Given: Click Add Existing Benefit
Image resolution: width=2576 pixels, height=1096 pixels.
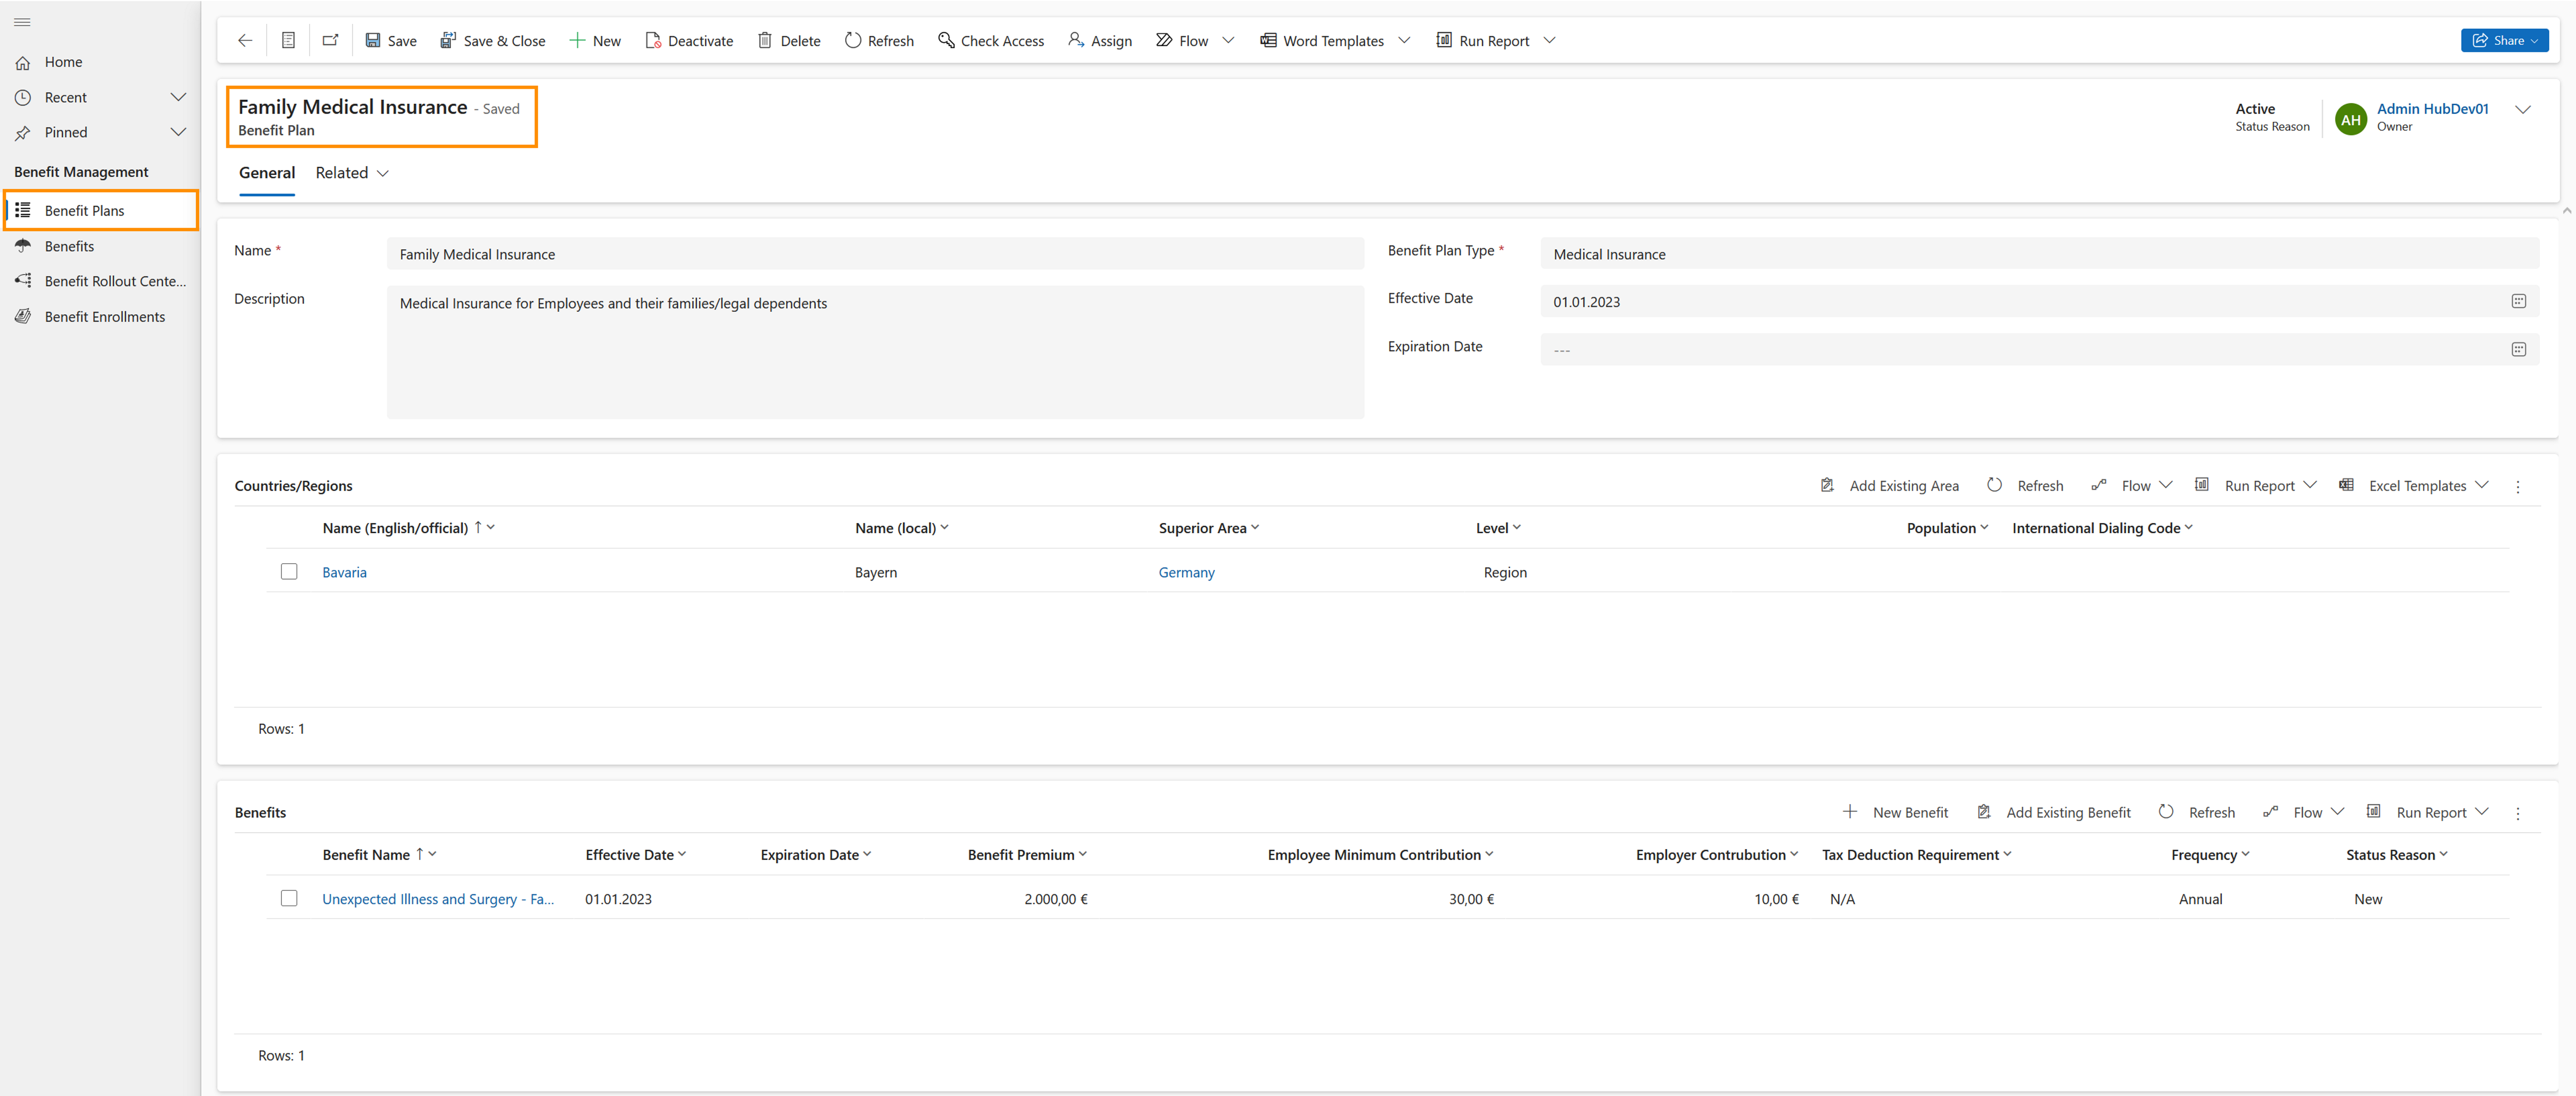Looking at the screenshot, I should click(2055, 812).
